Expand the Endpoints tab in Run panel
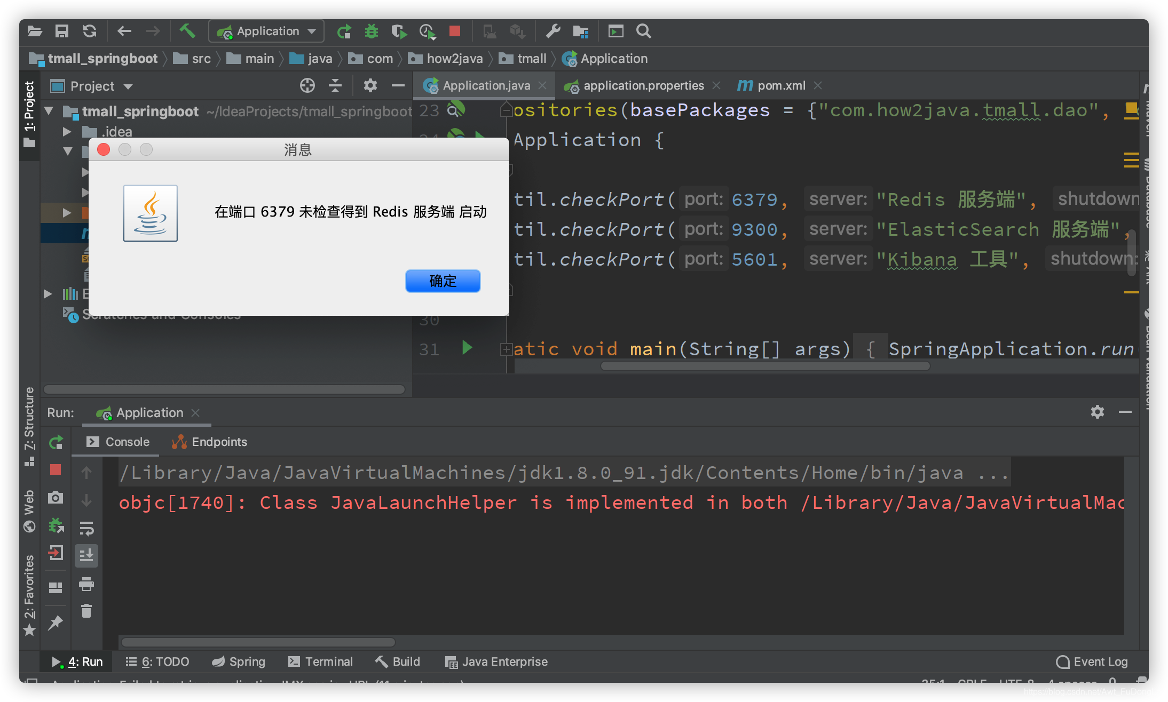Image resolution: width=1168 pixels, height=702 pixels. (x=210, y=441)
